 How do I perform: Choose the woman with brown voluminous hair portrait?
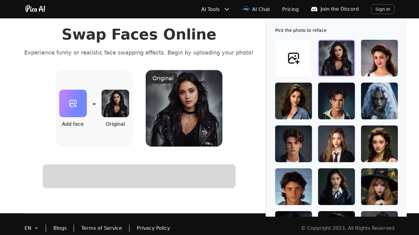tap(379, 144)
